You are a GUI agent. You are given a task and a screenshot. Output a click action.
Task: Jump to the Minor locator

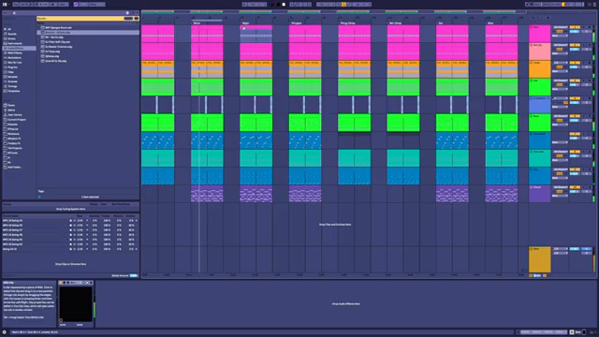196,22
